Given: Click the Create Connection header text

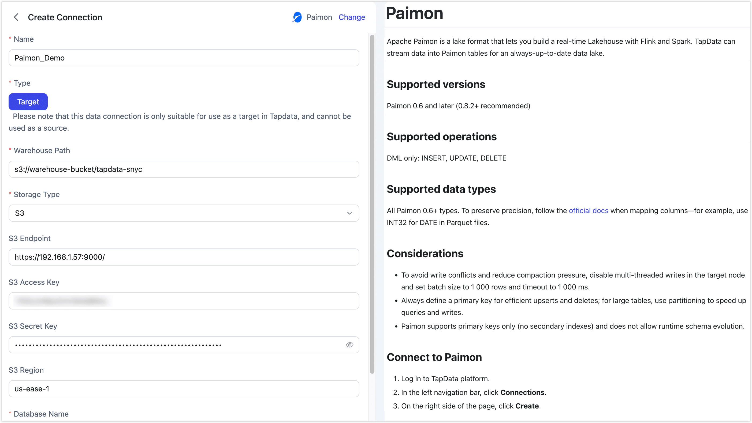Looking at the screenshot, I should 65,17.
